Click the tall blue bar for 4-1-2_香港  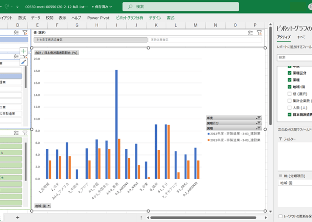[116, 124]
